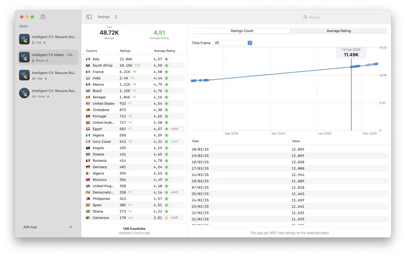Click the Add App button

point(48,227)
